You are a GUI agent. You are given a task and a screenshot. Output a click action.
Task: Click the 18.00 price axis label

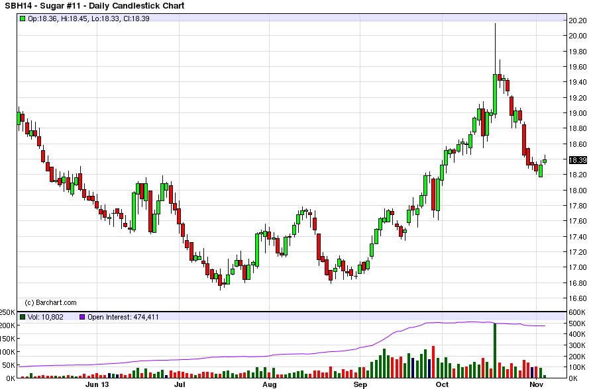pyautogui.click(x=578, y=191)
